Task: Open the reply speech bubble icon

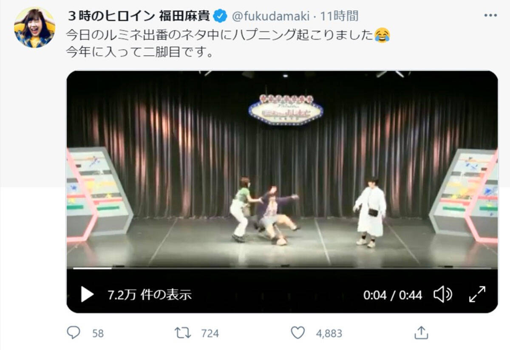Action: (74, 333)
